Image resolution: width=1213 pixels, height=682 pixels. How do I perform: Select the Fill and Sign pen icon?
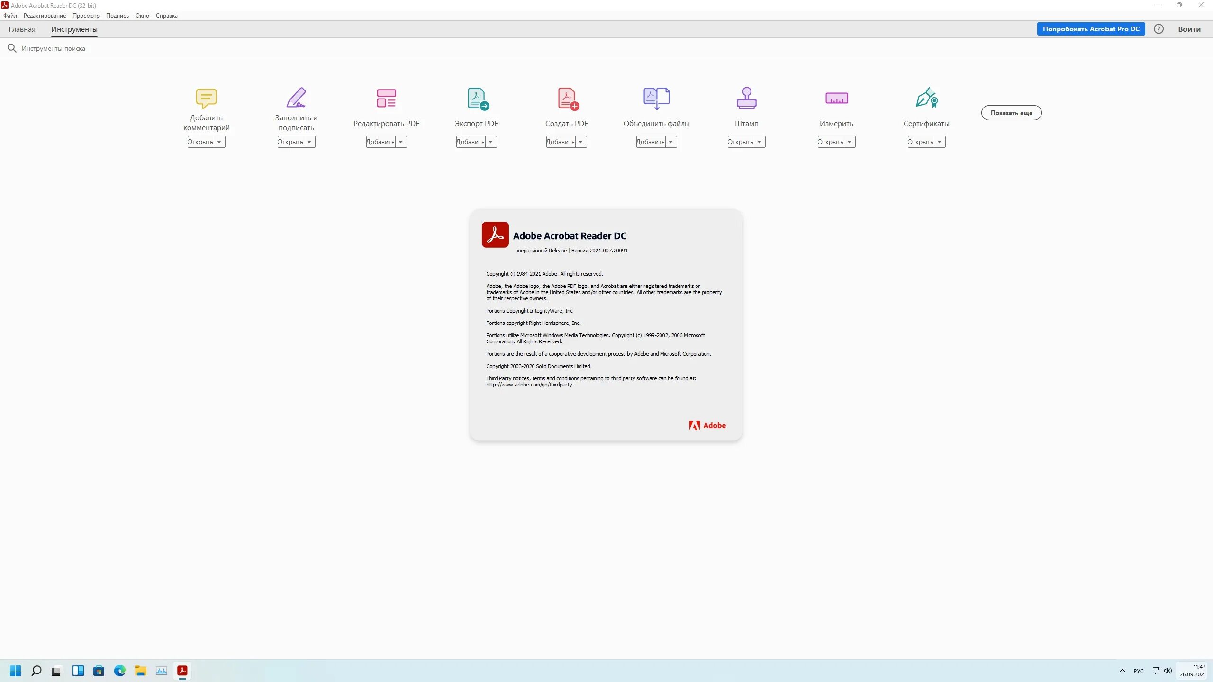pyautogui.click(x=296, y=98)
